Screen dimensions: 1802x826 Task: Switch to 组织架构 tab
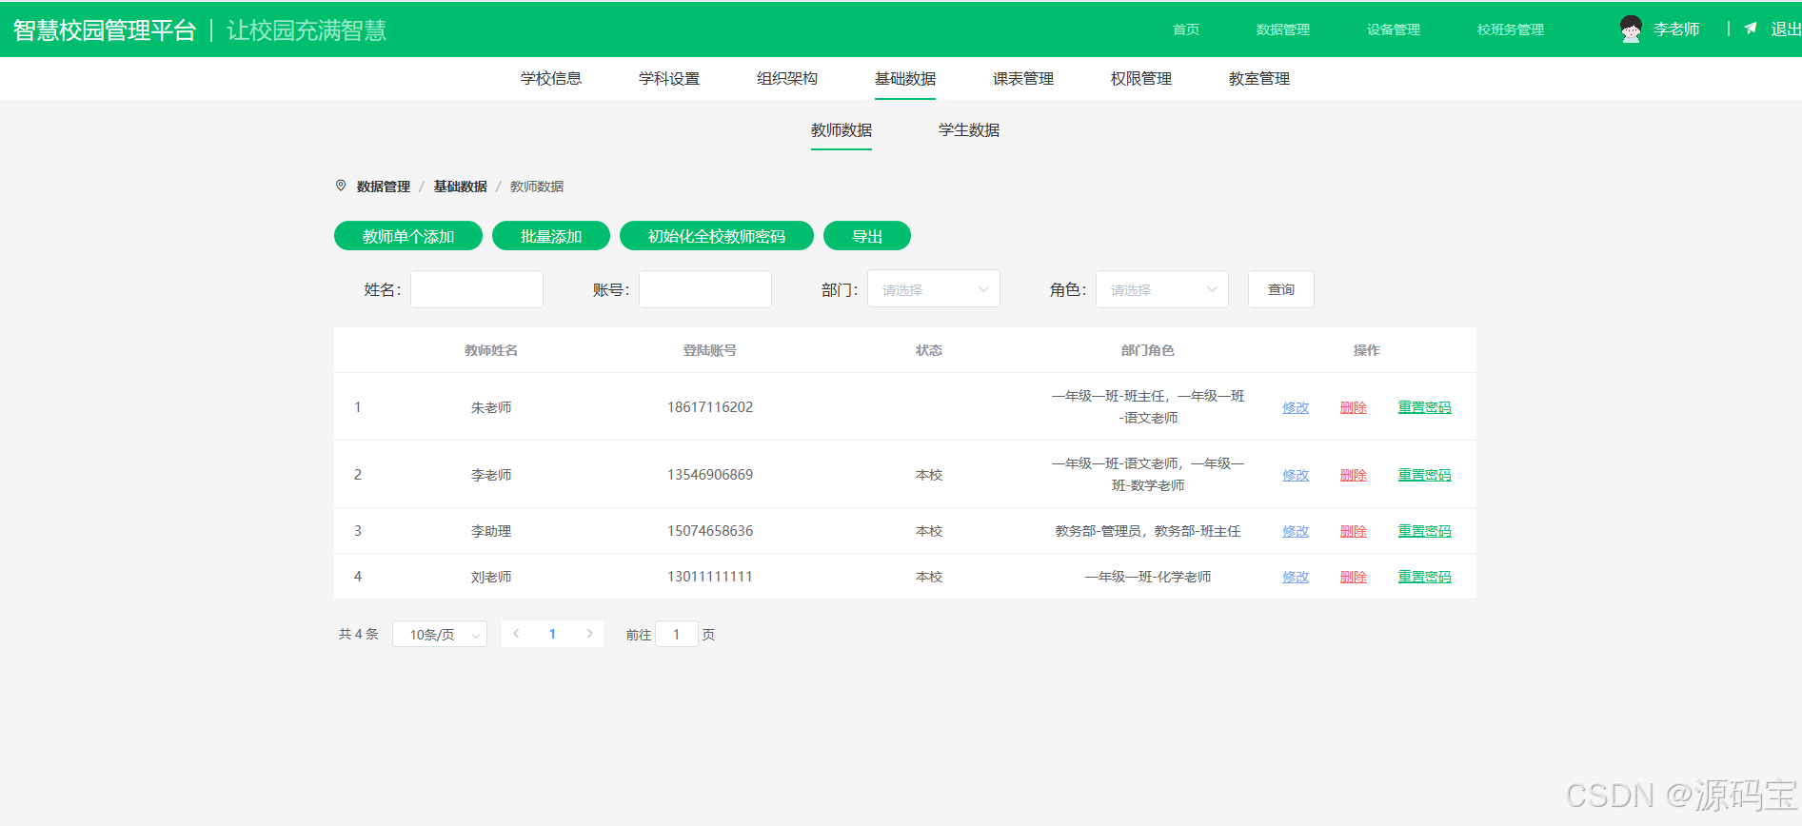(x=787, y=78)
